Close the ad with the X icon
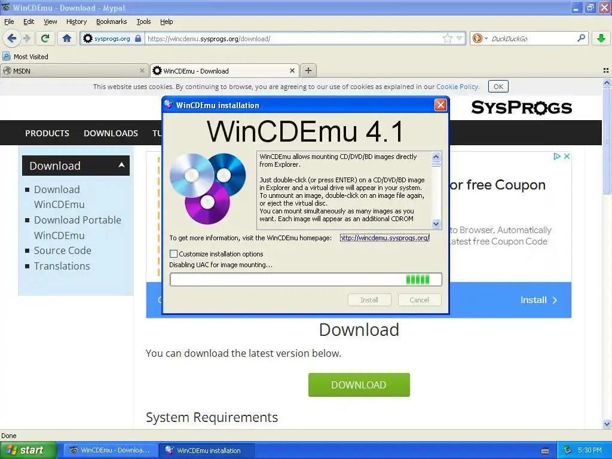612x459 pixels. coord(567,156)
